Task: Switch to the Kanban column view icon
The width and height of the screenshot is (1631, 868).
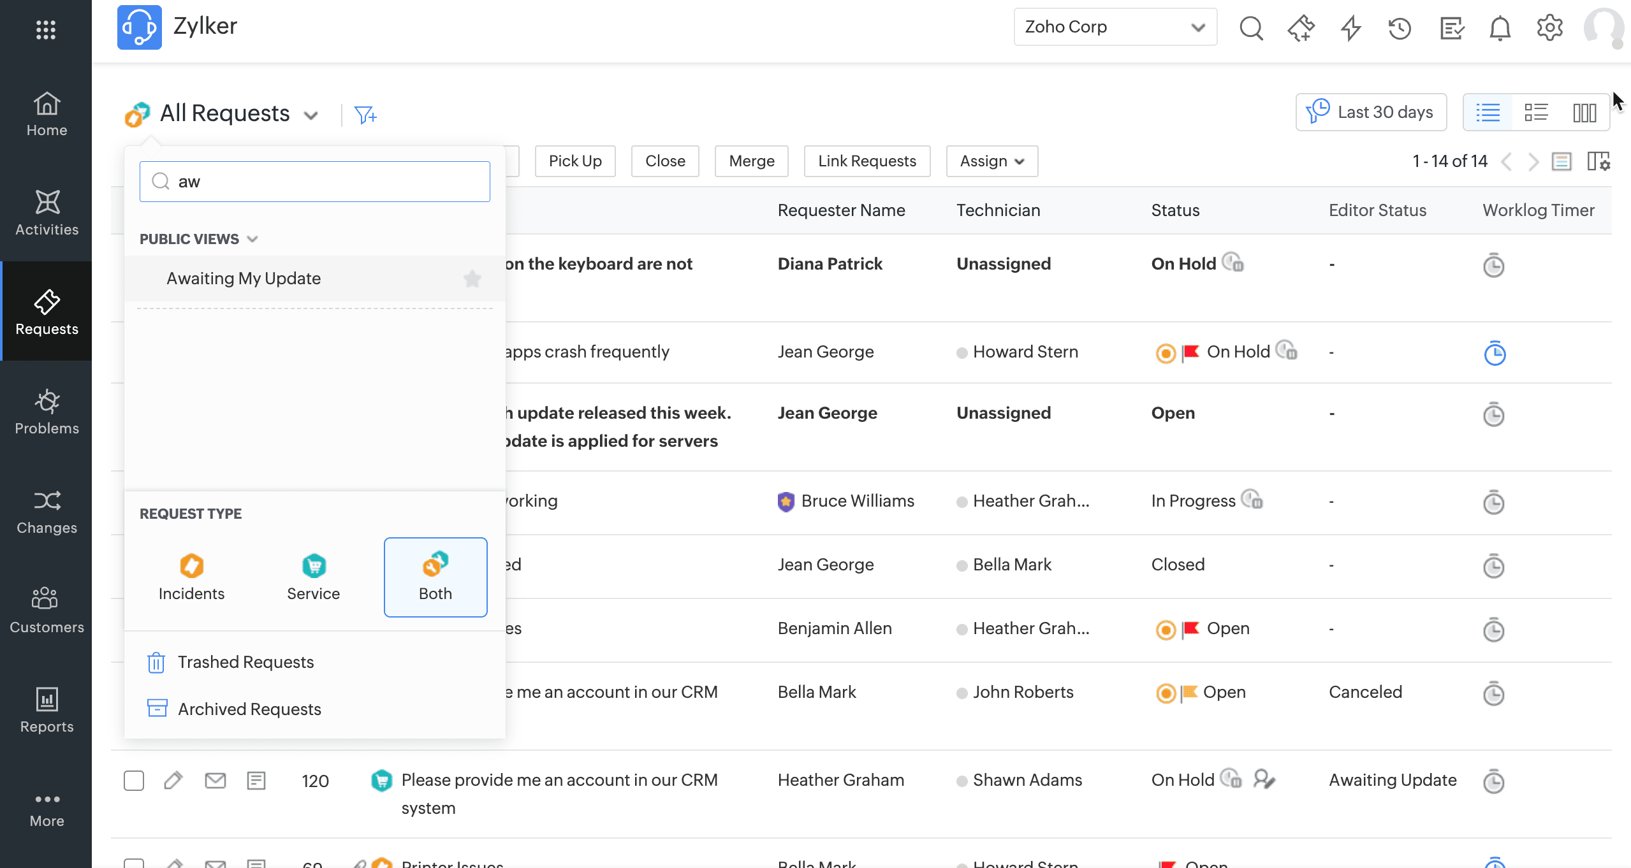Action: pos(1584,113)
